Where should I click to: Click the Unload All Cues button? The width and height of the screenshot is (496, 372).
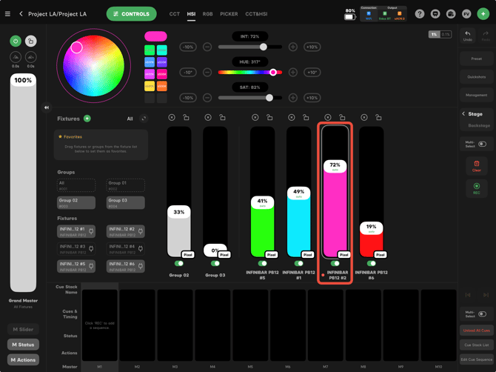[x=477, y=331]
